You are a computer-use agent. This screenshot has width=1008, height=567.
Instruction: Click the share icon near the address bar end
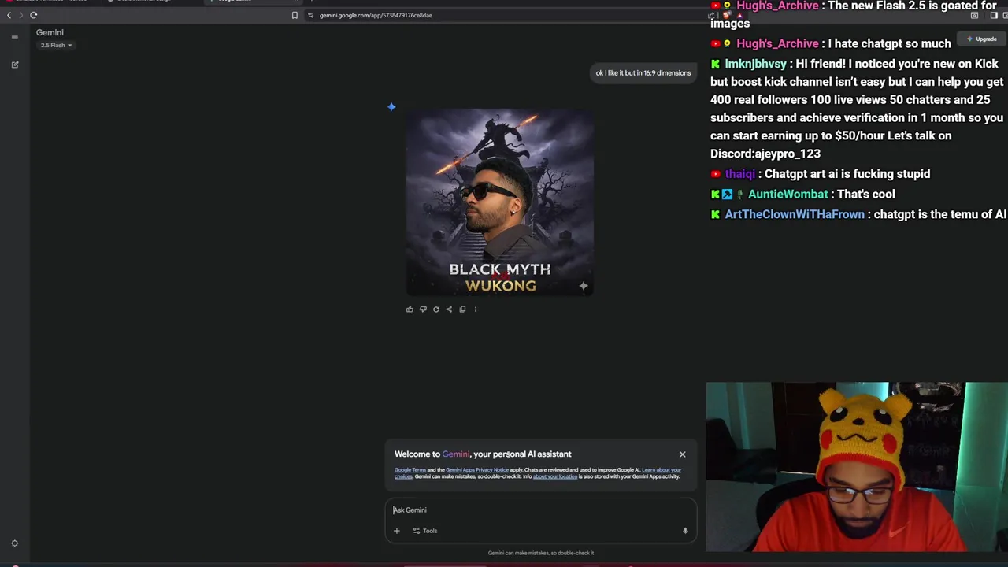pyautogui.click(x=712, y=15)
